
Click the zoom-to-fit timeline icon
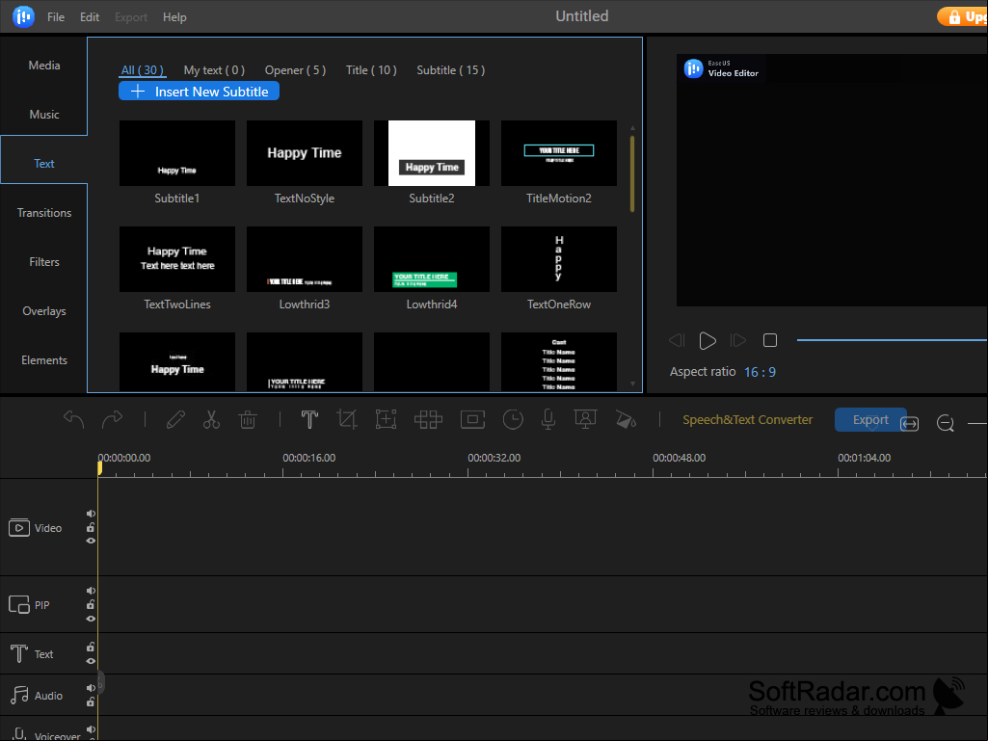(x=909, y=423)
